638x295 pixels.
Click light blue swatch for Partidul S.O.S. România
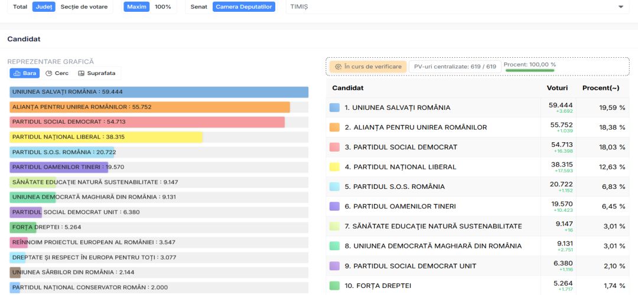[x=334, y=186]
